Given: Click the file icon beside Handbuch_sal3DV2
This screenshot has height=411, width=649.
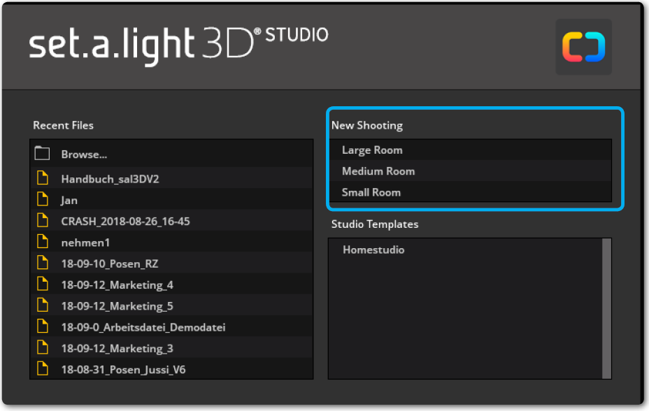Looking at the screenshot, I should (x=43, y=178).
